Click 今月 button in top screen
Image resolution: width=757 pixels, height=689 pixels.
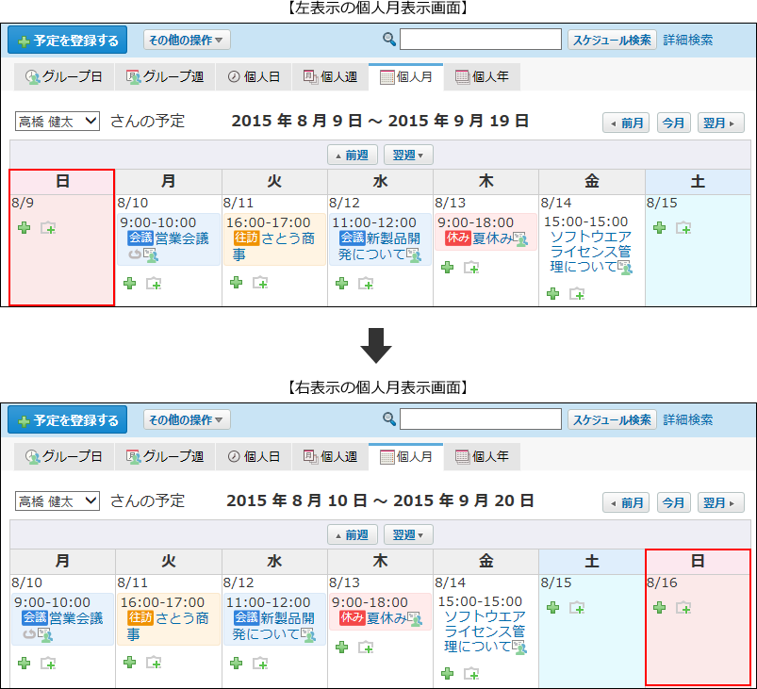(x=673, y=123)
